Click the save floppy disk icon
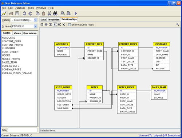Viewport: 182px width, 138px height. pos(17,14)
